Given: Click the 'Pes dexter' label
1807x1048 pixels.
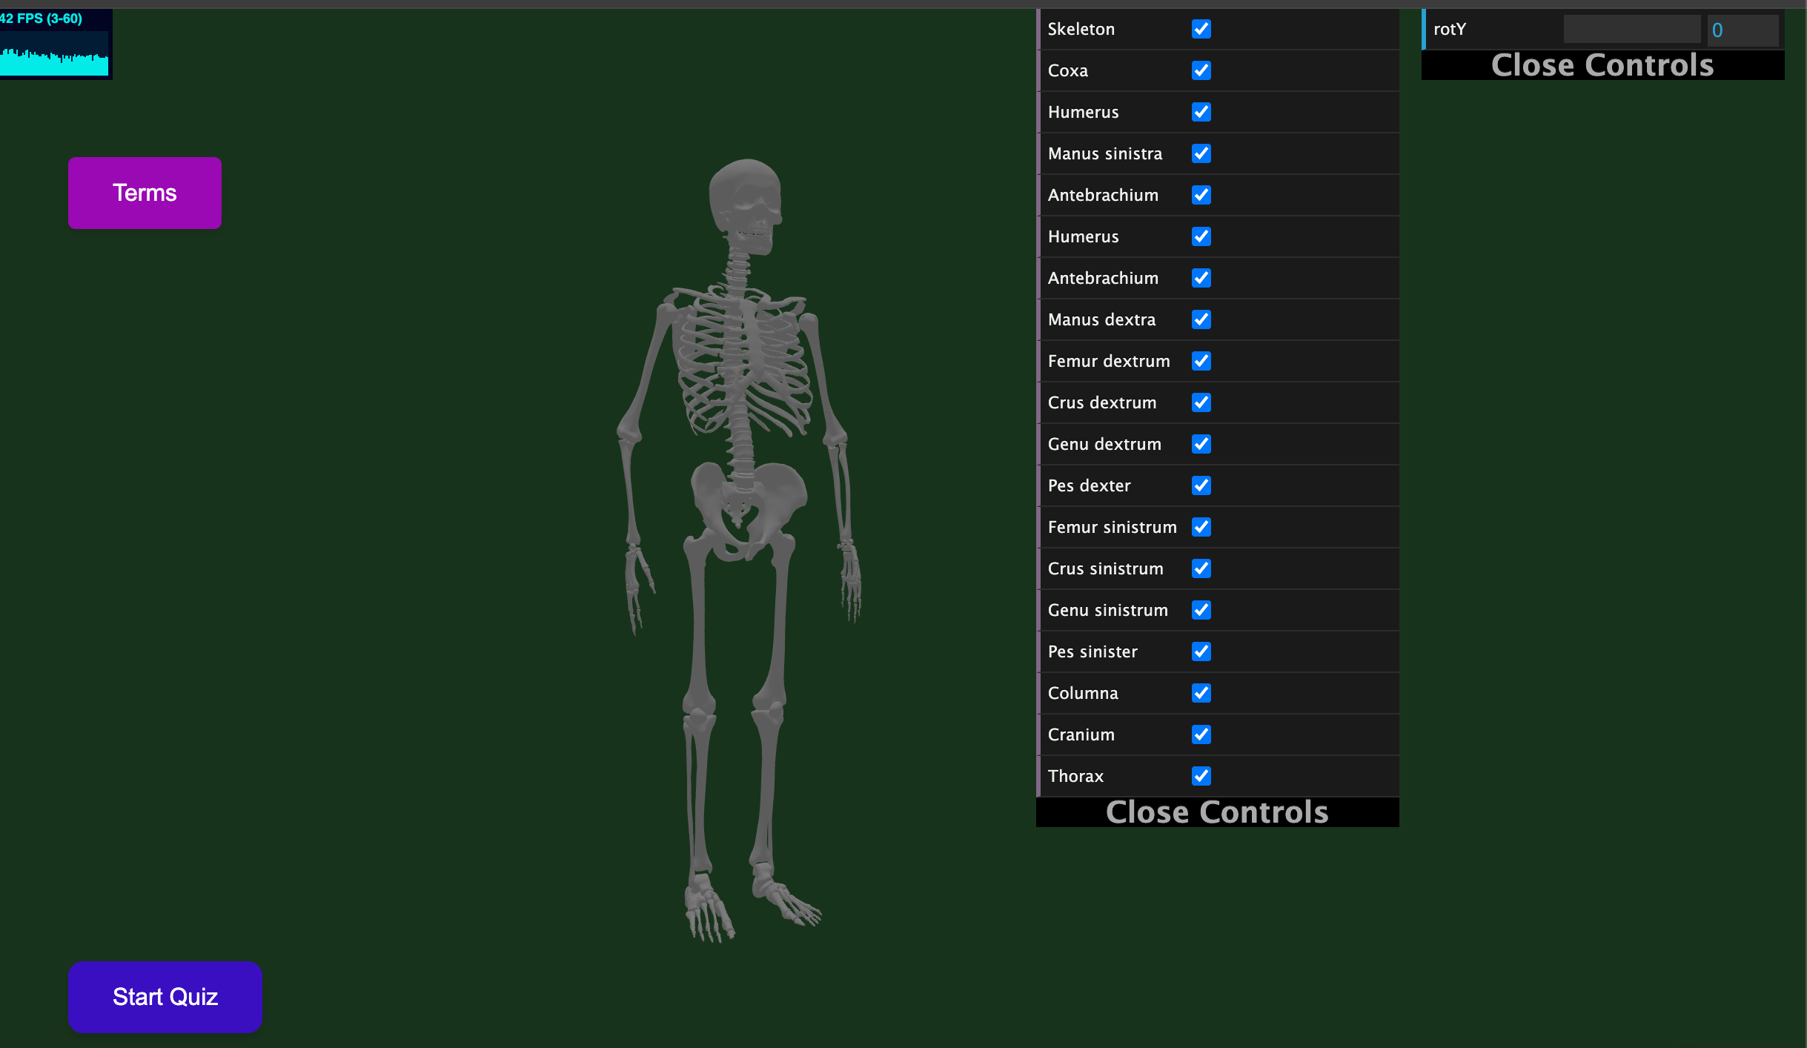Looking at the screenshot, I should (1089, 485).
